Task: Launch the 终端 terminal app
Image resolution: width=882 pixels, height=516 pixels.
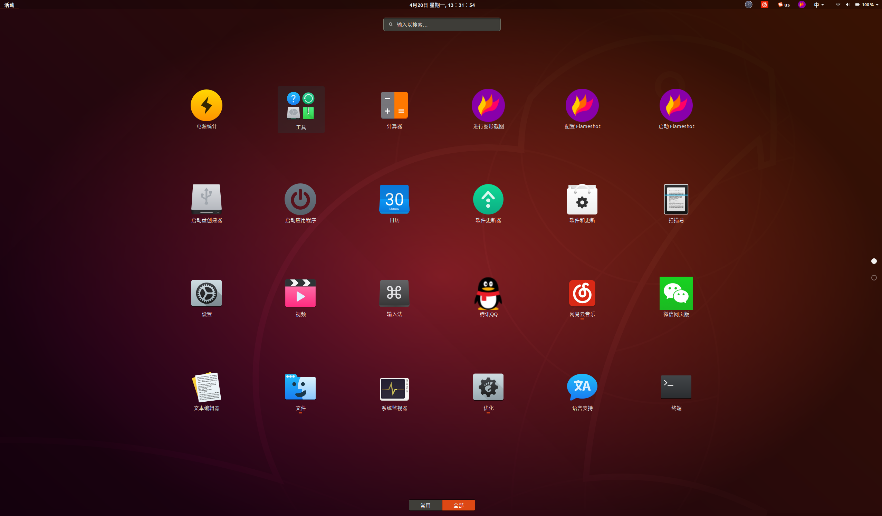Action: (675, 387)
